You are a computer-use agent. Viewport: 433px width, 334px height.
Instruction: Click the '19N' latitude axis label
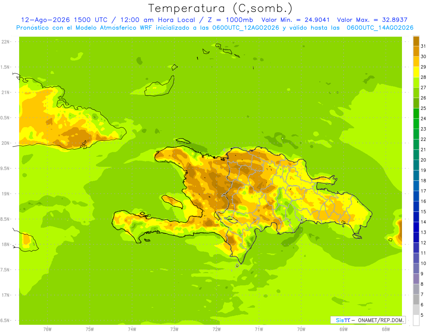coord(6,194)
